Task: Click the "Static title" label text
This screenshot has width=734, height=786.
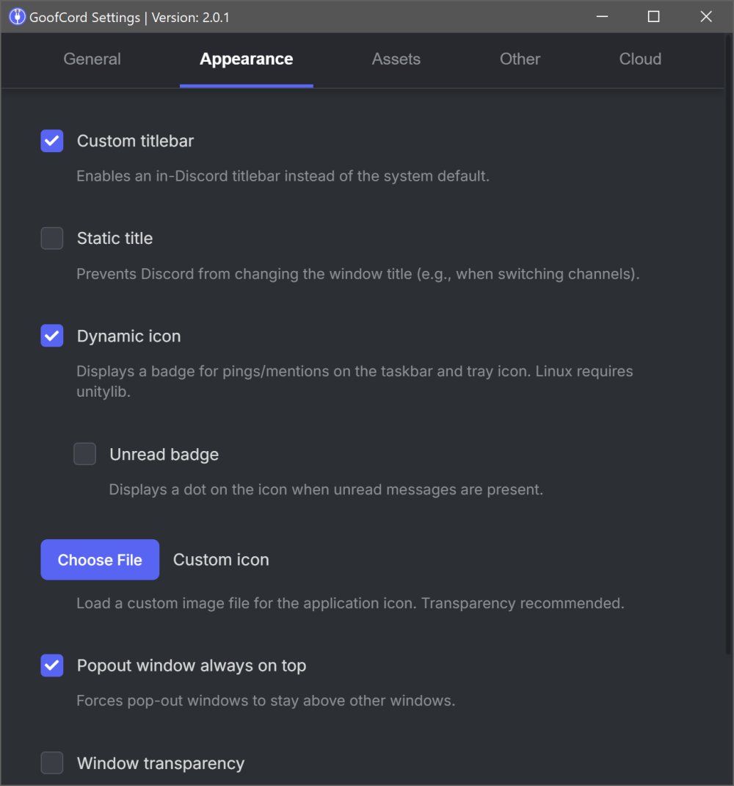Action: coord(115,239)
